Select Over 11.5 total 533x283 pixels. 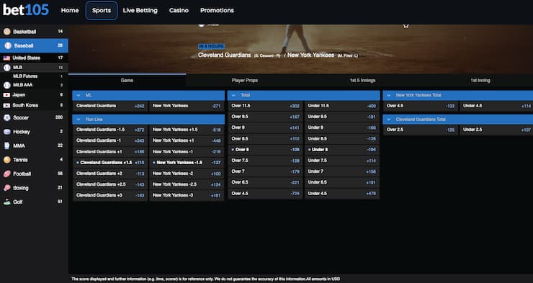(x=266, y=106)
